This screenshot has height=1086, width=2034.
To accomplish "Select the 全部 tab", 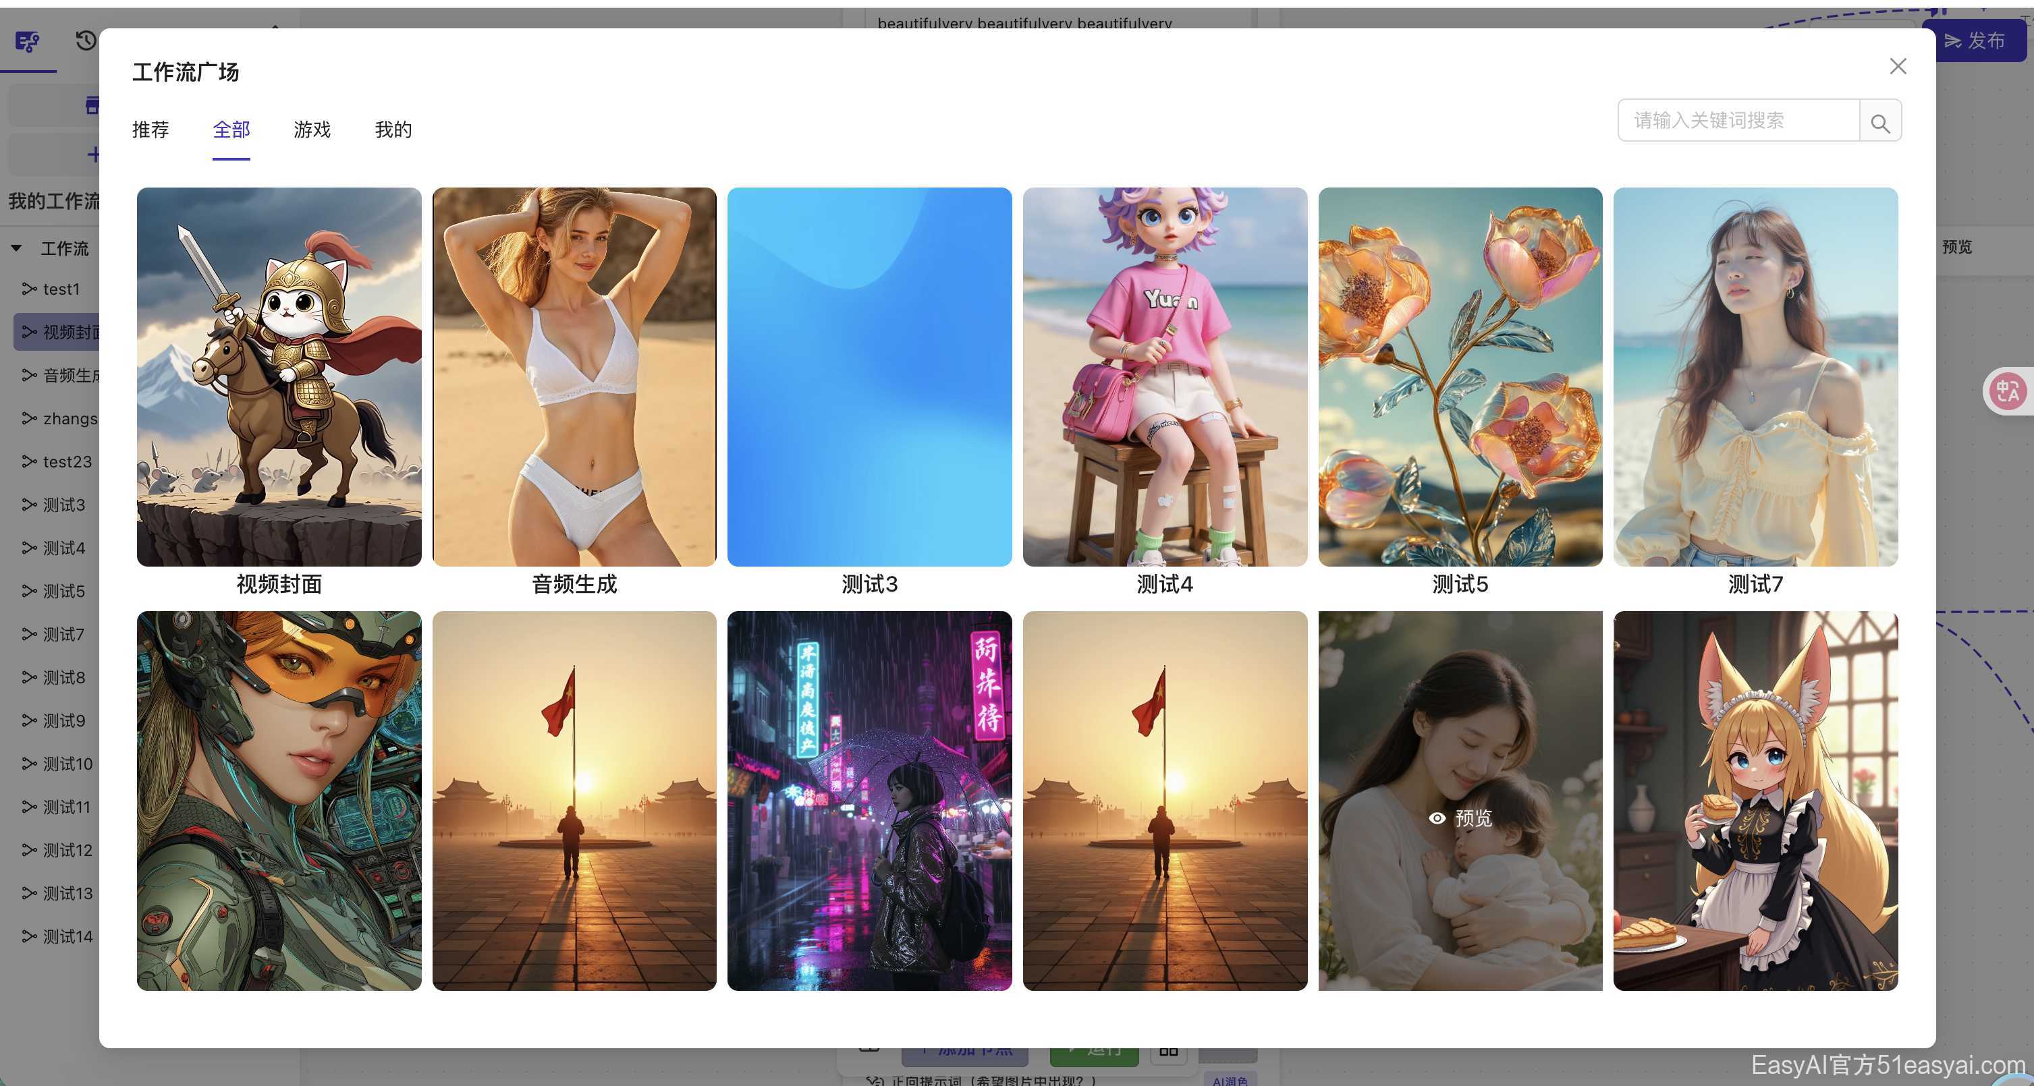I will (231, 130).
